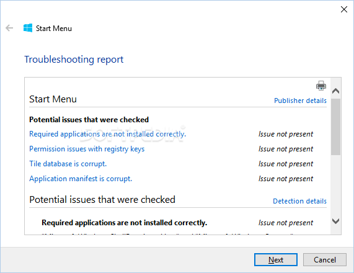Click 'Issue not present' beside Tile database
This screenshot has height=273, width=354.
(286, 164)
